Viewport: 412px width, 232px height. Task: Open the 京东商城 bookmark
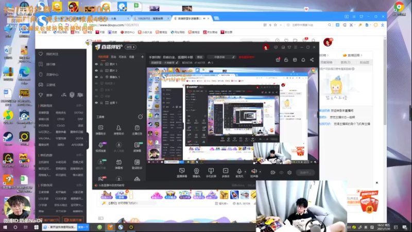tap(210, 32)
